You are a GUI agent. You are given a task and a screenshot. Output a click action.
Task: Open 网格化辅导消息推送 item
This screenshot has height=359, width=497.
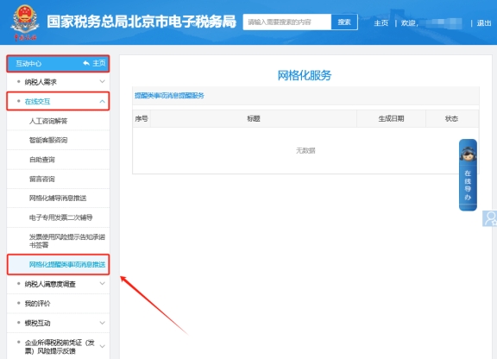coord(59,198)
